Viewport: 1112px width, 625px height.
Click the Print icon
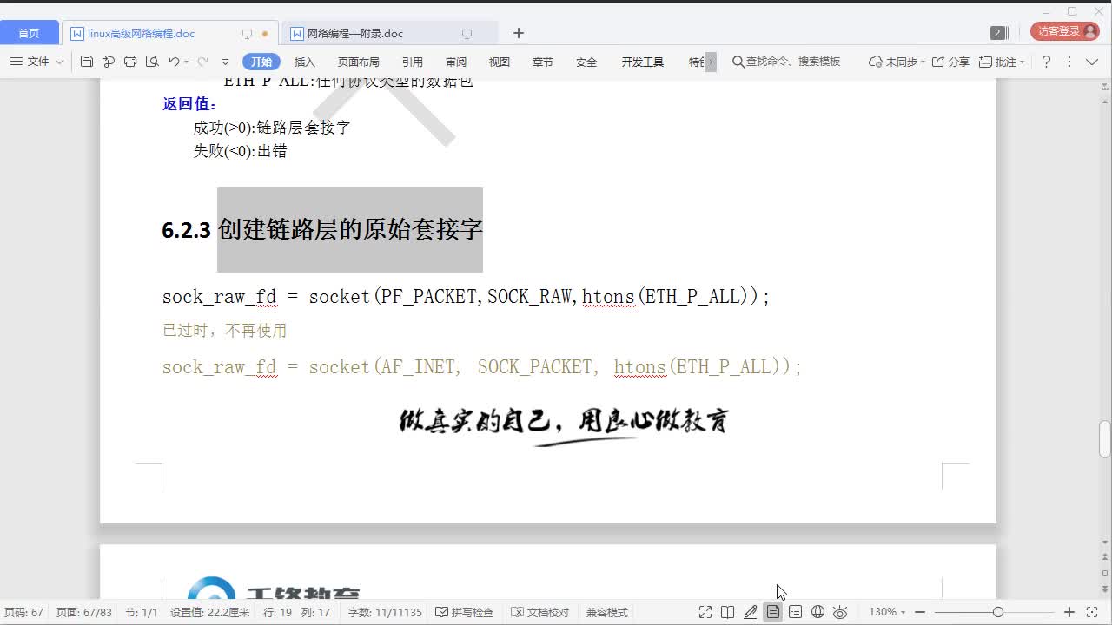coord(130,62)
